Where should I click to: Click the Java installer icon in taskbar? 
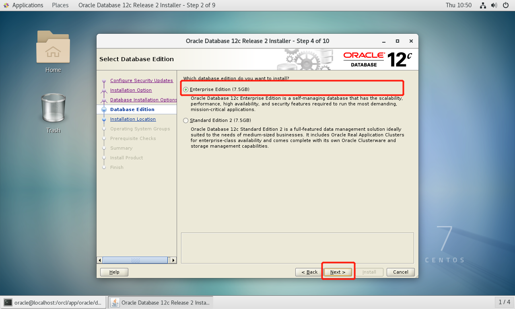[115, 302]
